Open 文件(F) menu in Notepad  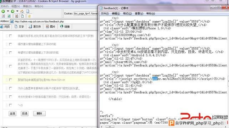click(105, 13)
